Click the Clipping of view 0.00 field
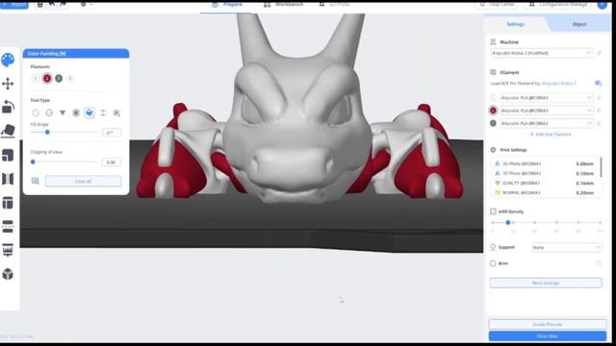616x346 pixels. pos(112,162)
